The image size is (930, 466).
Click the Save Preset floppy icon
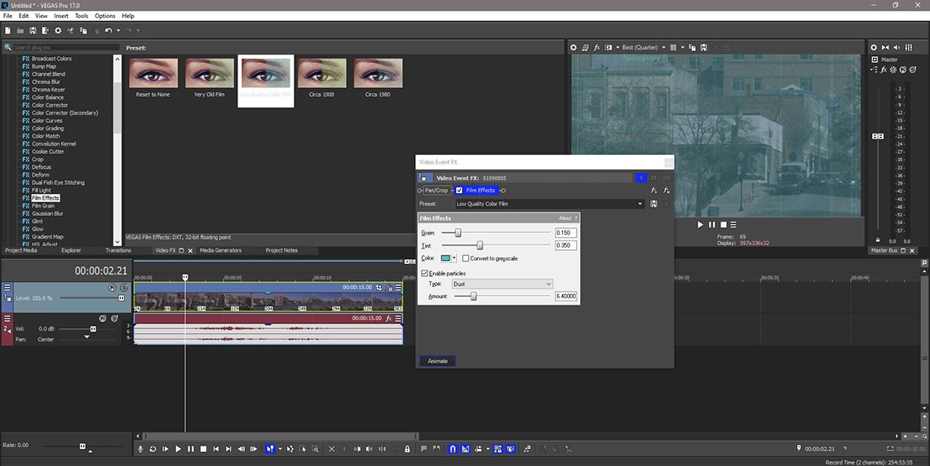[653, 204]
